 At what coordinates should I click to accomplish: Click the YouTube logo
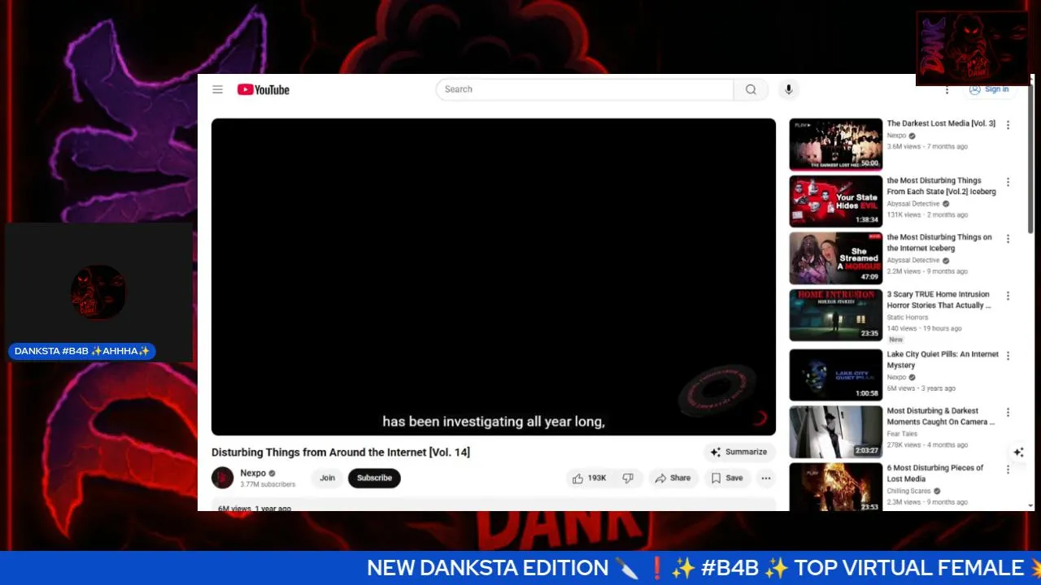(x=264, y=89)
